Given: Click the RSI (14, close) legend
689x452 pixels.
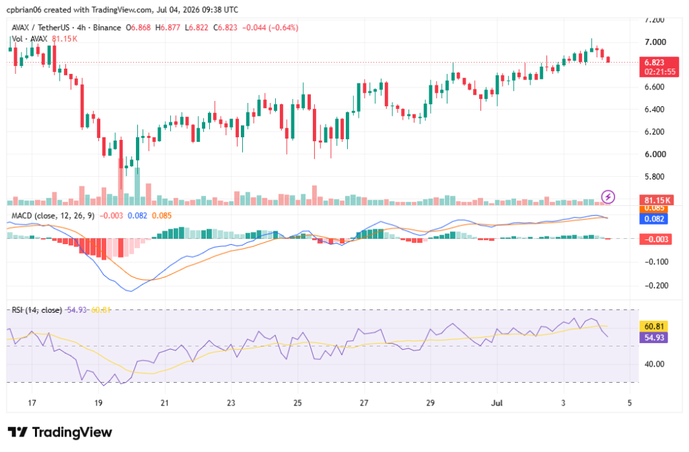Looking at the screenshot, I should click(37, 310).
